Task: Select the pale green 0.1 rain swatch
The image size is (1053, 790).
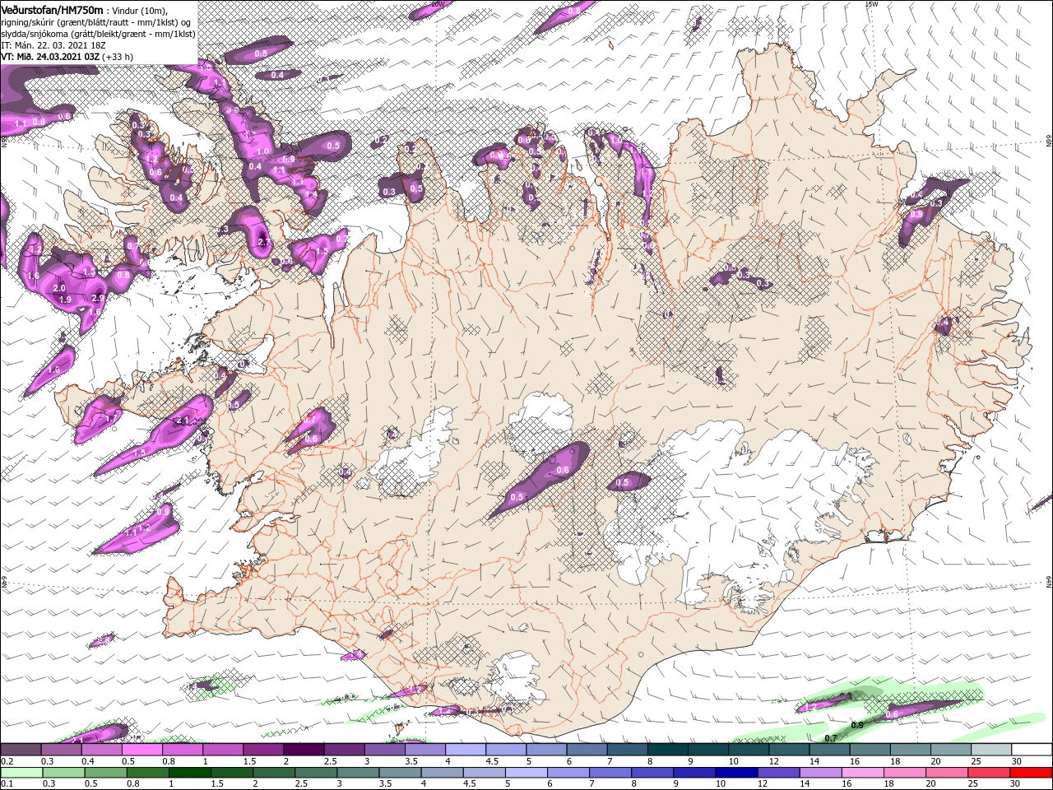Action: 21,773
